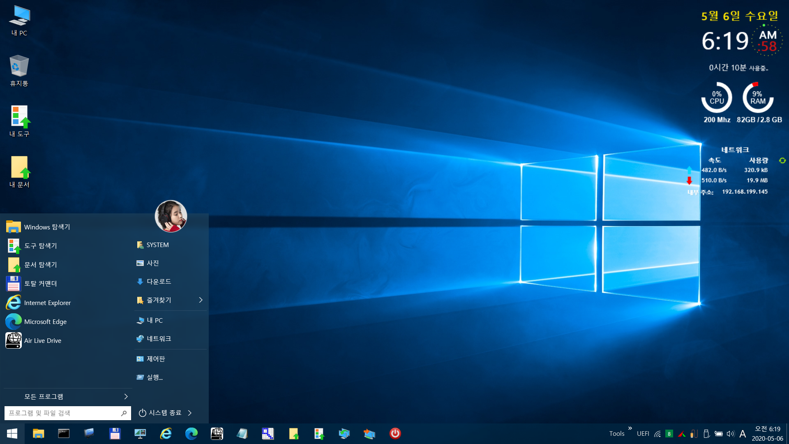The image size is (789, 444).
Task: Launch the command prompt taskbar icon
Action: [64, 433]
